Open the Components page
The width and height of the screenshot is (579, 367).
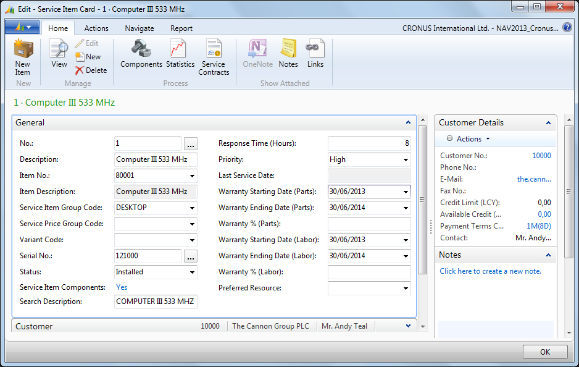[x=141, y=54]
